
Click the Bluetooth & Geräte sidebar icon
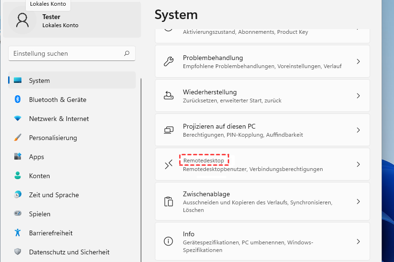[x=18, y=100]
